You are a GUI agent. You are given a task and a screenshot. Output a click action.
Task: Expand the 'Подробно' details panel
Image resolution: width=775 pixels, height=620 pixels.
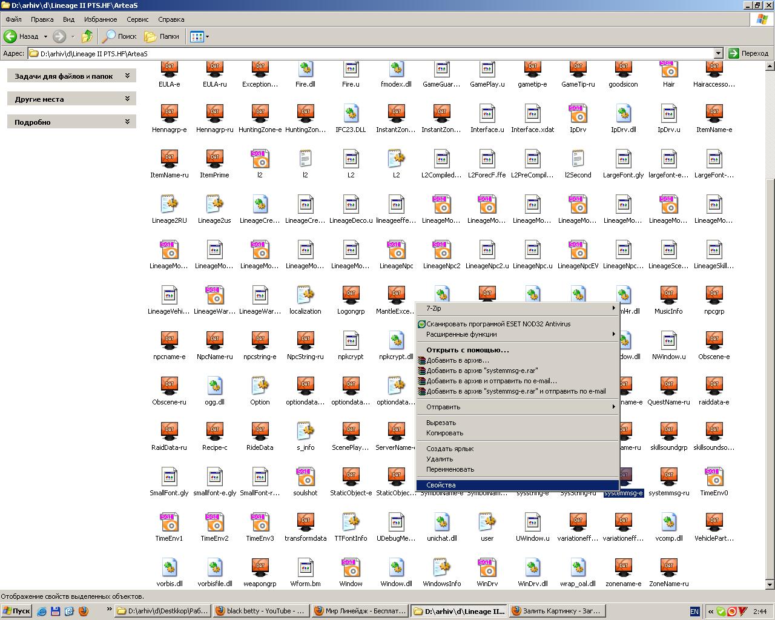pos(127,122)
